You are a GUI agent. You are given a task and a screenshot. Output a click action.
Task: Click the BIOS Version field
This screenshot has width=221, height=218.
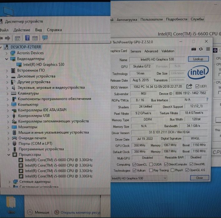pyautogui.click(x=158, y=87)
